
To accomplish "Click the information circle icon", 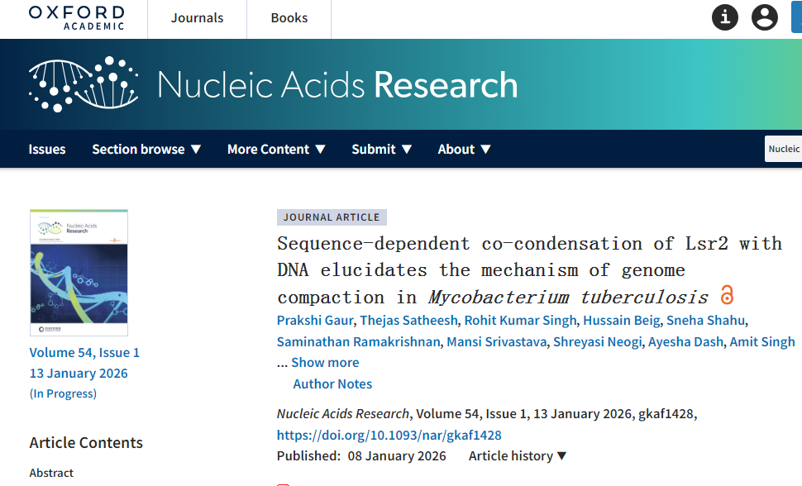I will pyautogui.click(x=725, y=17).
